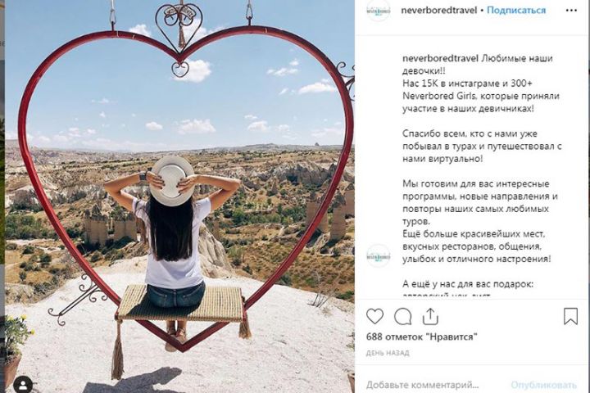Click tagged people icon on photo
This screenshot has width=590, height=393.
pos(23,385)
